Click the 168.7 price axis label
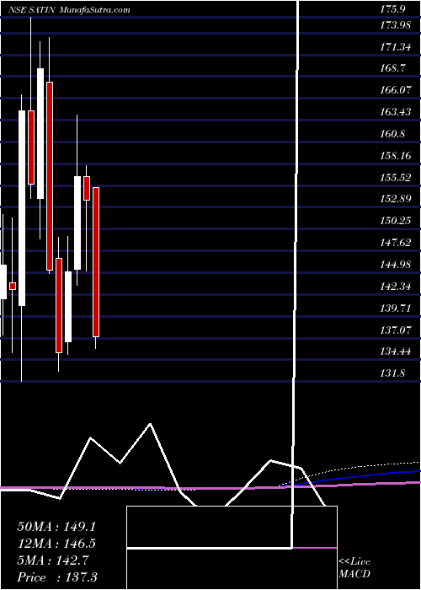The width and height of the screenshot is (421, 590). [393, 68]
